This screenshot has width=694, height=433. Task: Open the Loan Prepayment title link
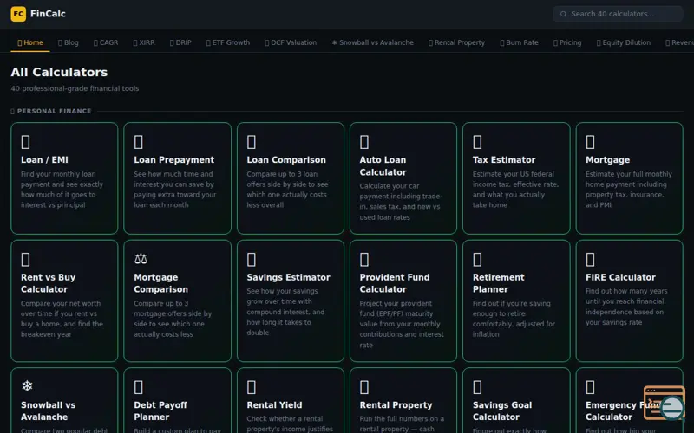(174, 160)
